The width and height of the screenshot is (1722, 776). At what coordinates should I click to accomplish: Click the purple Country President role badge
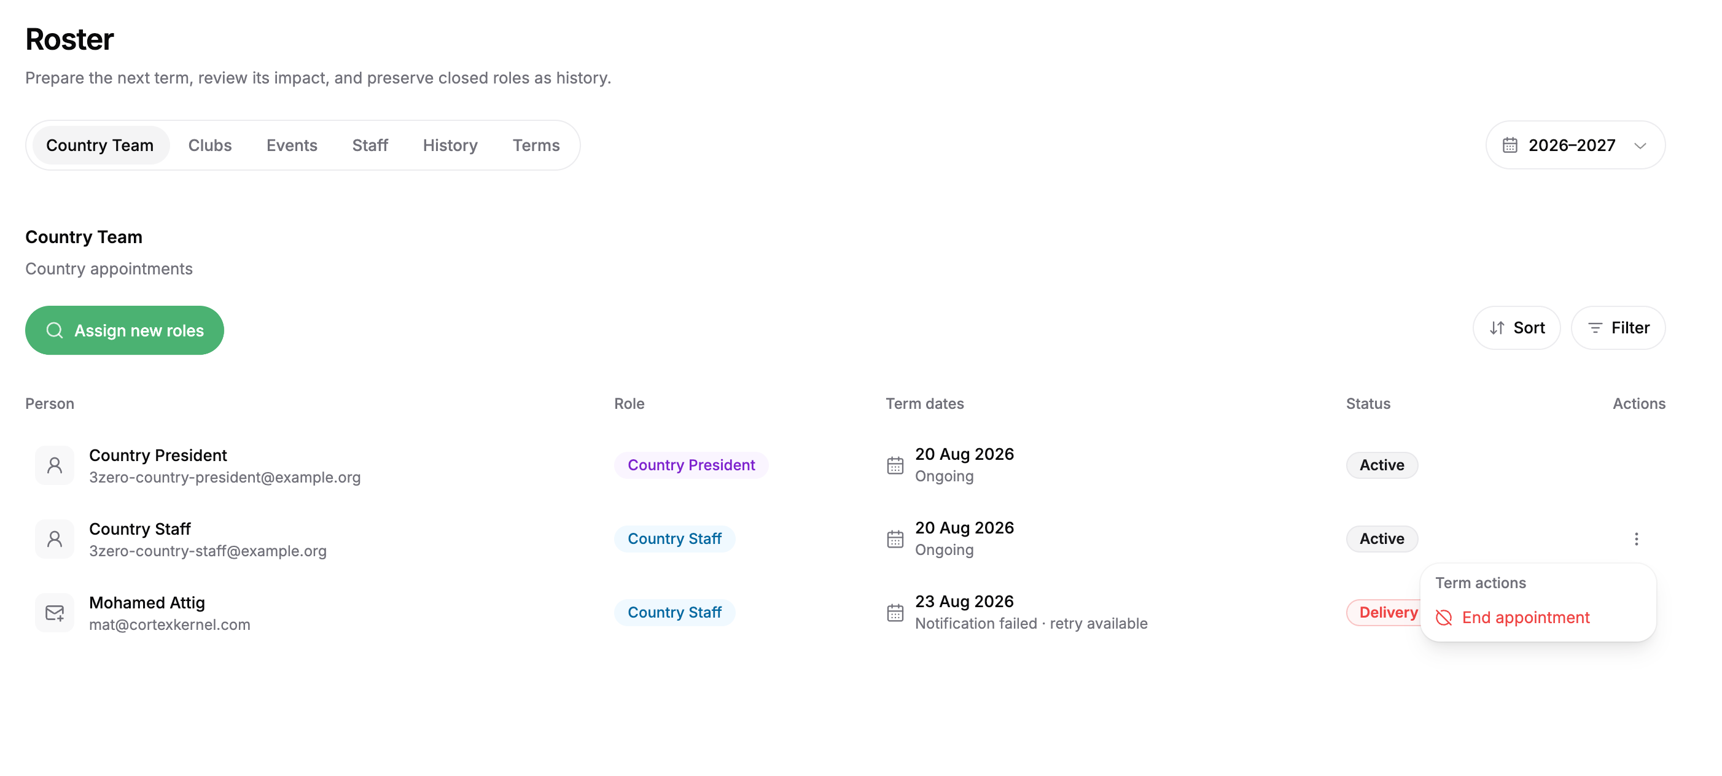[x=692, y=465]
